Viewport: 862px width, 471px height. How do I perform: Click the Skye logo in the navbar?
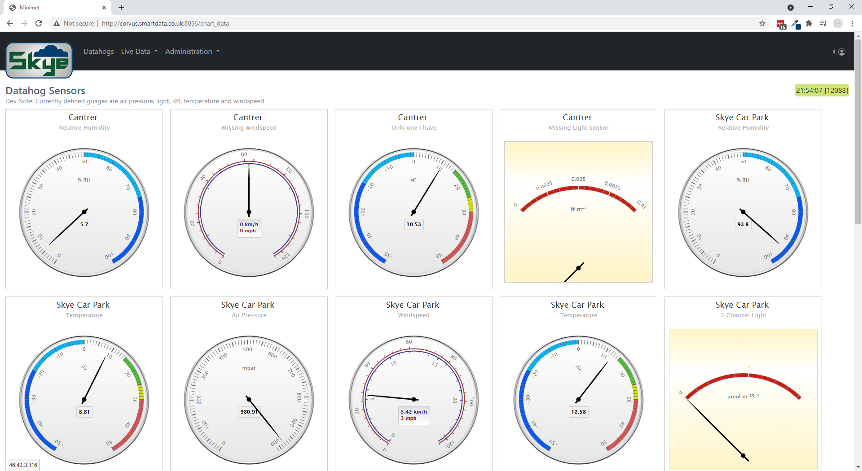39,60
